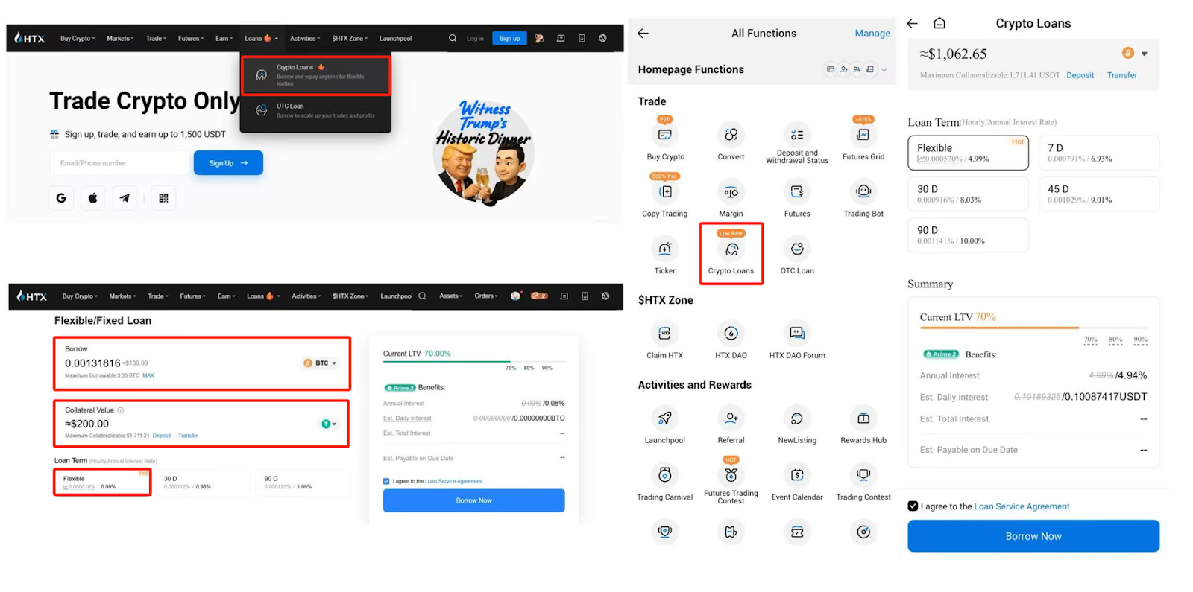This screenshot has width=1193, height=592.
Task: Toggle agreement checkbox in mobile Crypto Loans
Action: pyautogui.click(x=913, y=506)
